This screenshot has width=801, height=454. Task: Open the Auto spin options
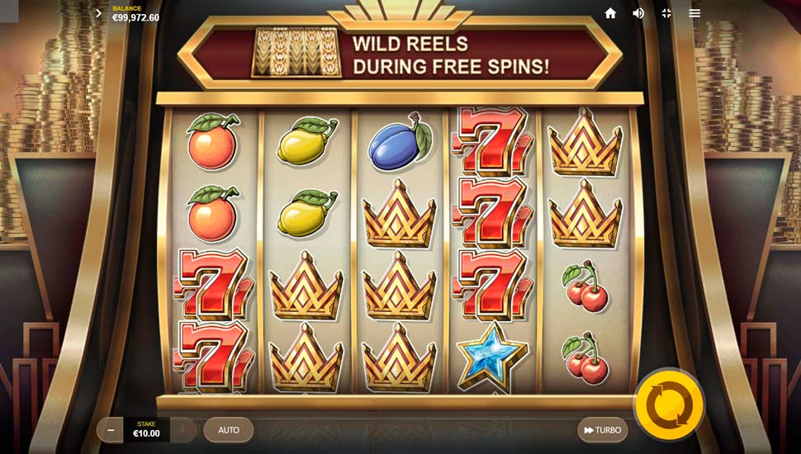tap(229, 430)
